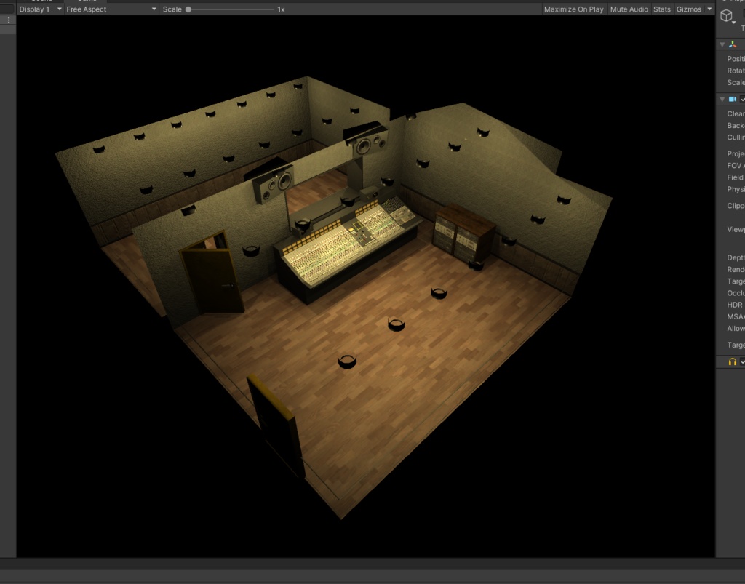The width and height of the screenshot is (745, 584).
Task: Click the Camera component icon
Action: click(732, 99)
